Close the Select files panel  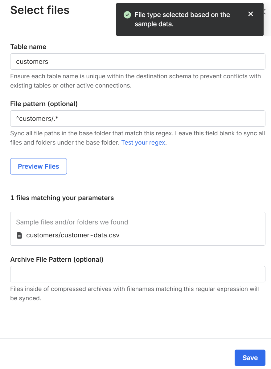(x=265, y=11)
